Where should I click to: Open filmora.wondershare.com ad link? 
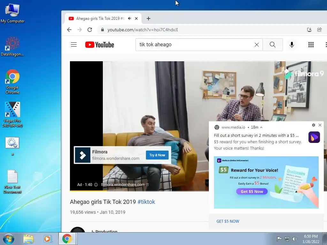tap(125, 185)
